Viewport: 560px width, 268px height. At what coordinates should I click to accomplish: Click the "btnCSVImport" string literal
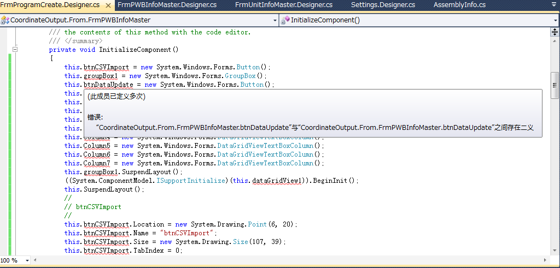pyautogui.click(x=188, y=233)
